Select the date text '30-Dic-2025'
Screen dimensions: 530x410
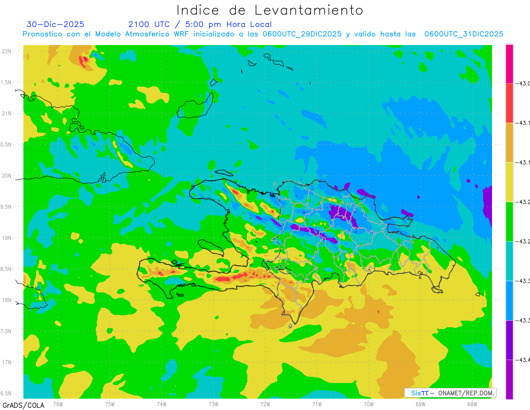click(56, 24)
